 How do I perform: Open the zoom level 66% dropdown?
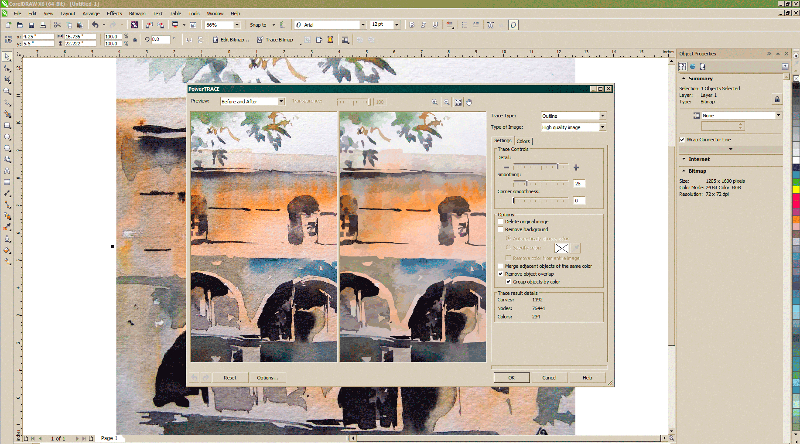(237, 25)
